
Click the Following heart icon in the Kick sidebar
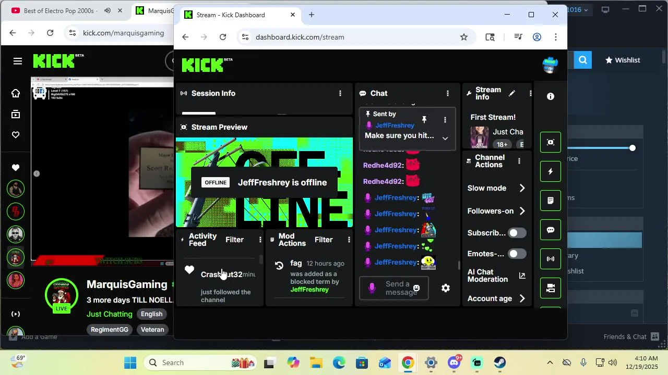(16, 168)
